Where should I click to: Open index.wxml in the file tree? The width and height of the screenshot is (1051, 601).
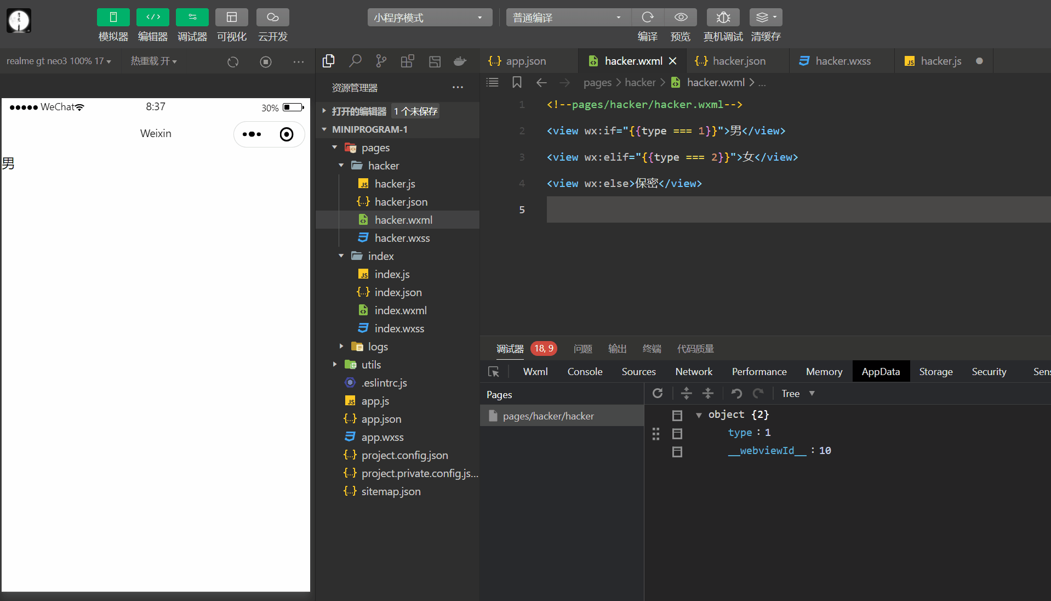(398, 310)
